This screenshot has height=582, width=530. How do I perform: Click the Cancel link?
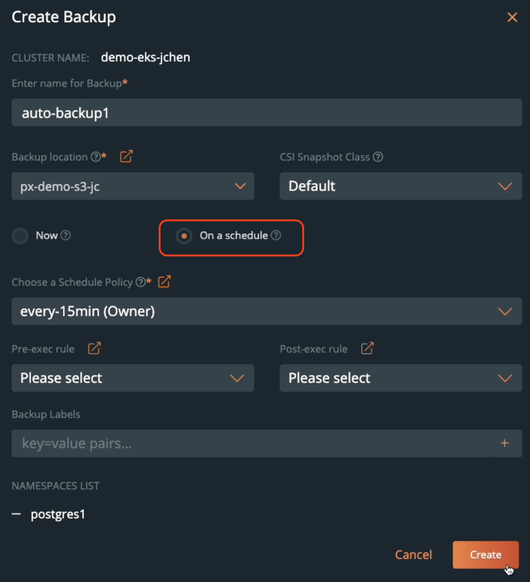pos(414,555)
